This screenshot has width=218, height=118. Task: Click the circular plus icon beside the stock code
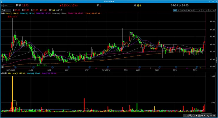(2, 6)
